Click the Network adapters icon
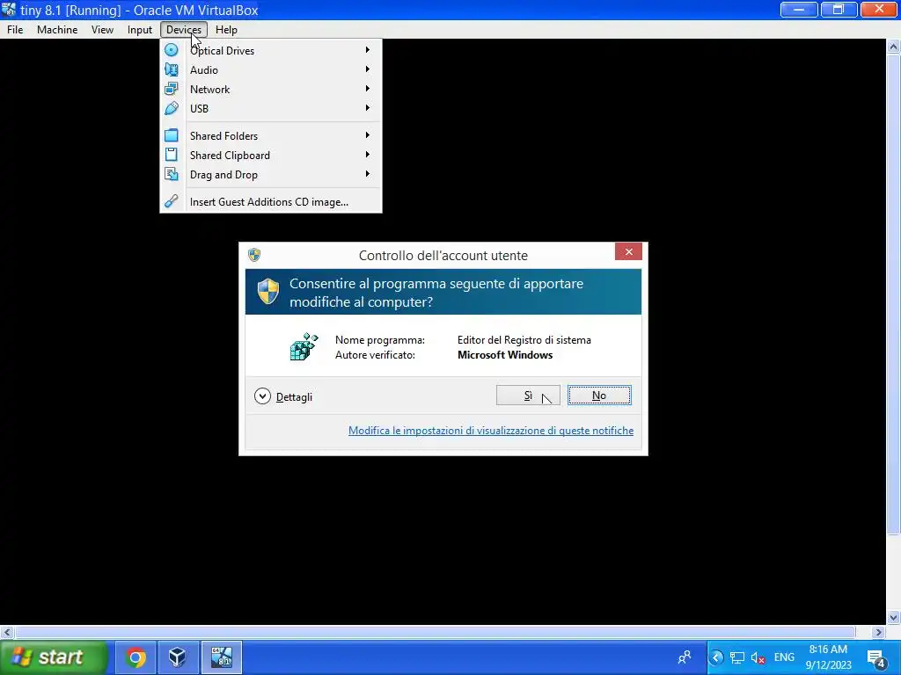The width and height of the screenshot is (901, 675). 172,89
